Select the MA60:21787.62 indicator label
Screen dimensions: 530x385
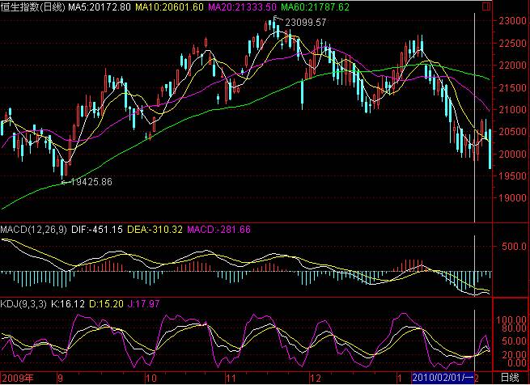point(315,6)
